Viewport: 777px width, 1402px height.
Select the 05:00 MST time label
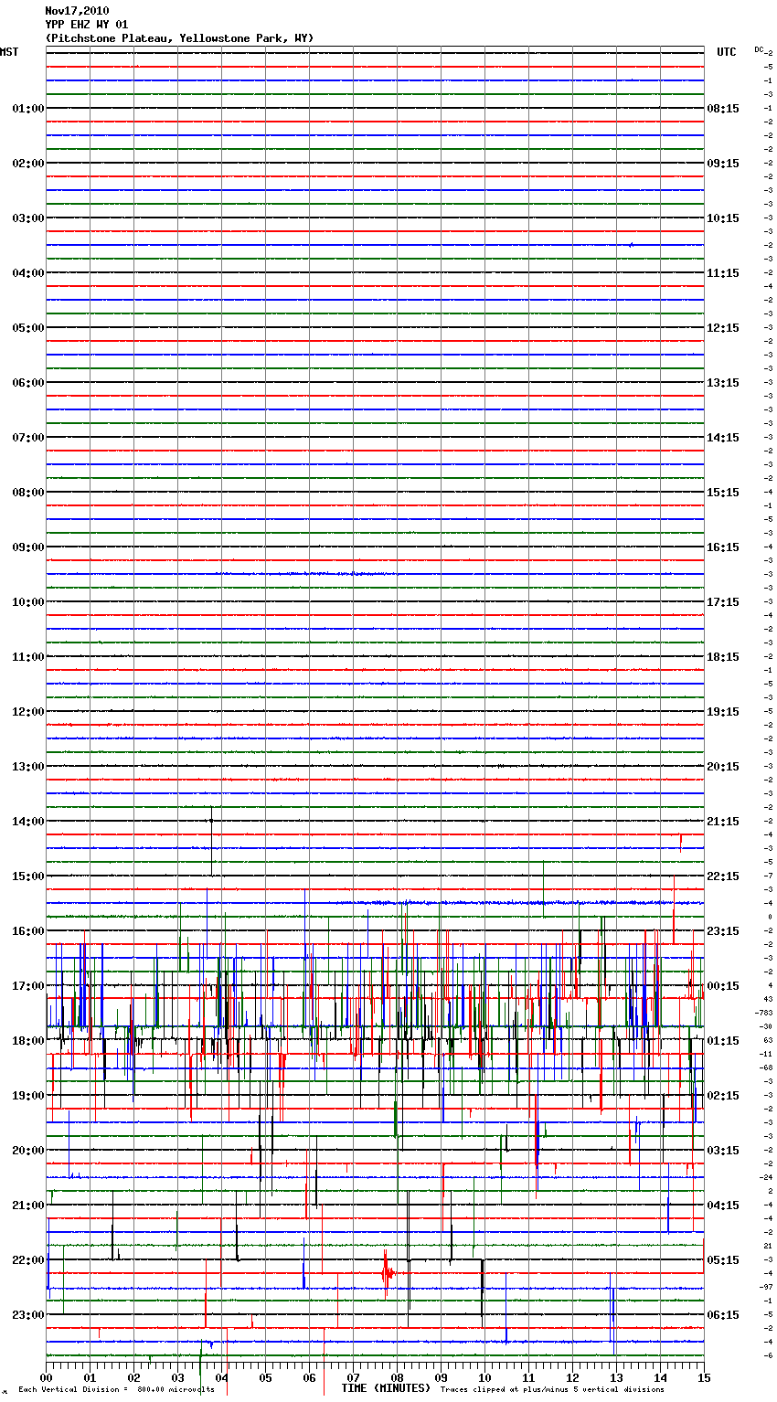click(28, 328)
